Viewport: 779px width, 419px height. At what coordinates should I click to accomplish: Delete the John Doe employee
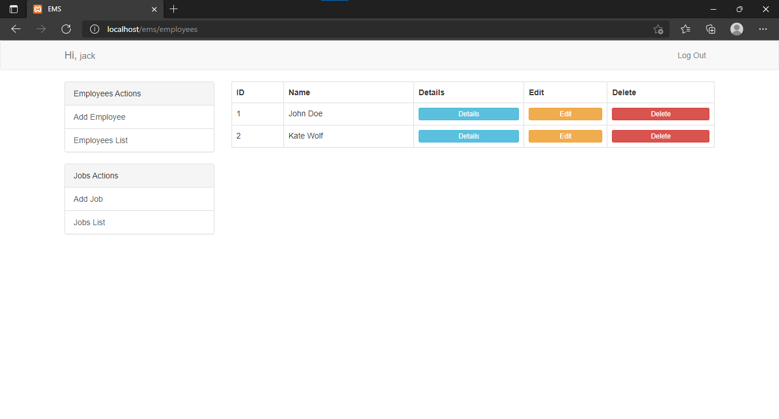tap(660, 113)
